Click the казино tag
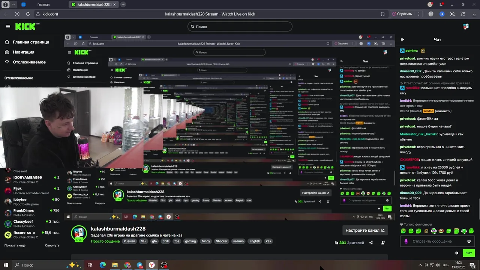Image resolution: width=480 pixels, height=270 pixels. [238, 241]
